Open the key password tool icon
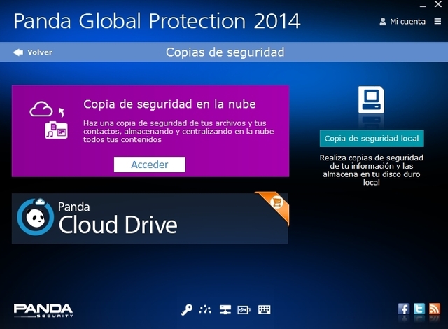Screen dimensions: 448x329 pos(187,309)
